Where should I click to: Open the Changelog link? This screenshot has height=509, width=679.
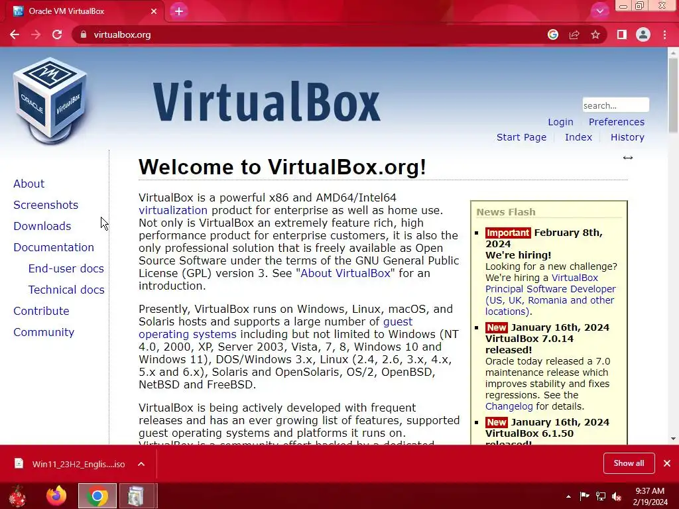509,406
